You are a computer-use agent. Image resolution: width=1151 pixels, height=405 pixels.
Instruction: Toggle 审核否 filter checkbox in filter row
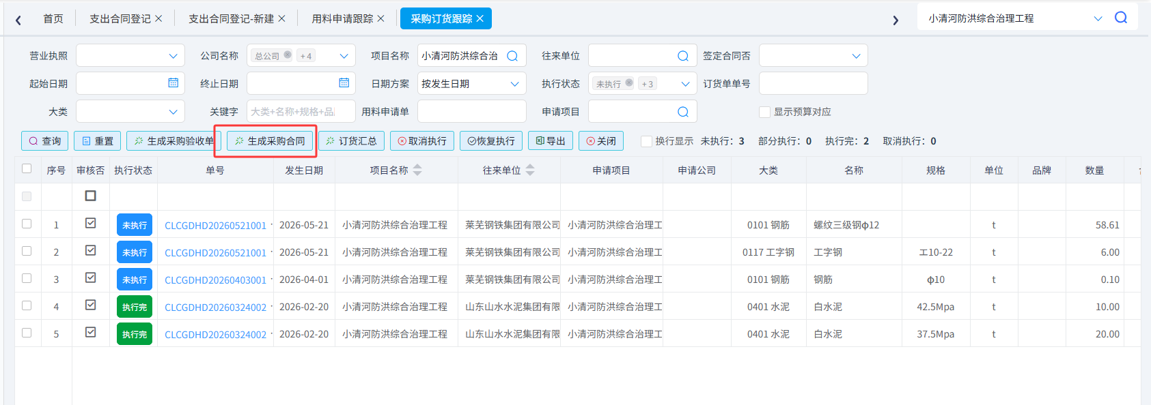click(90, 196)
